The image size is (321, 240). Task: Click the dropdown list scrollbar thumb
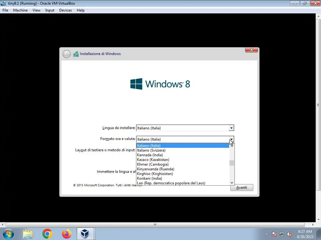[x=232, y=163]
